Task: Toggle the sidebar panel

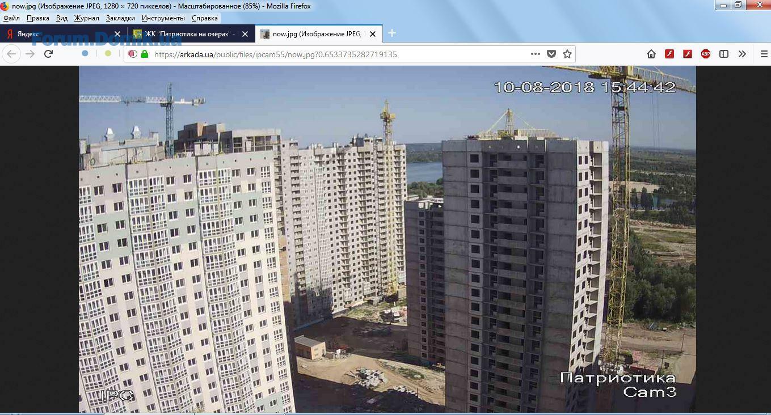Action: point(724,54)
